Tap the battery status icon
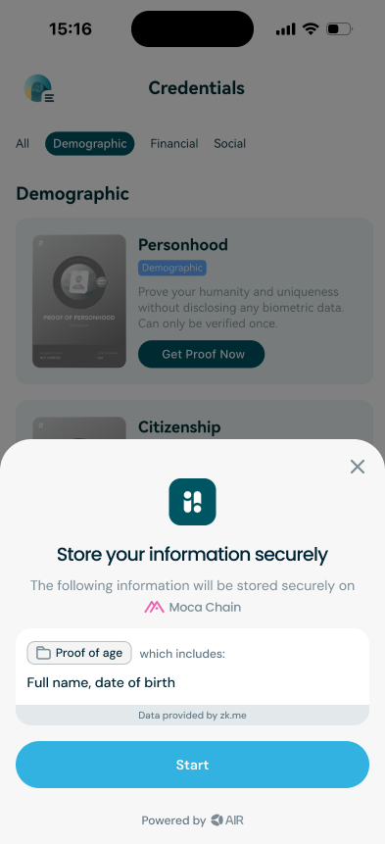385x844 pixels. click(339, 28)
